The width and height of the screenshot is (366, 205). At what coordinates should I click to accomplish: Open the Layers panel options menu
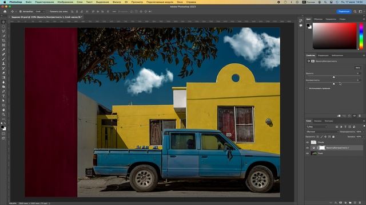pos(364,121)
